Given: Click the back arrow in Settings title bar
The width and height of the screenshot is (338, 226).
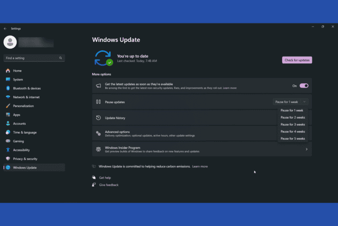Looking at the screenshot, I should (x=5, y=29).
